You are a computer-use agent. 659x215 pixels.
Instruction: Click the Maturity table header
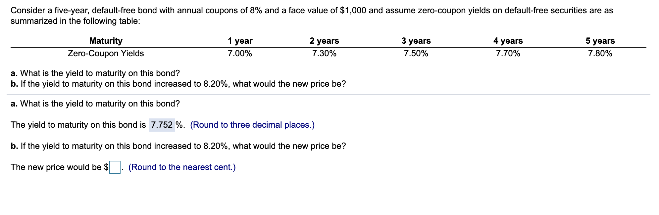(x=105, y=41)
